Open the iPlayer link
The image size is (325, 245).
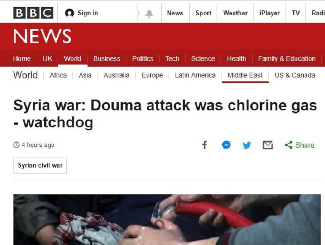(270, 13)
